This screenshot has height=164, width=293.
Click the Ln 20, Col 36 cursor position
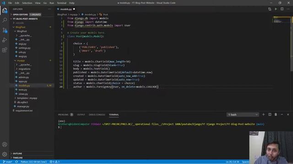[x=232, y=162]
